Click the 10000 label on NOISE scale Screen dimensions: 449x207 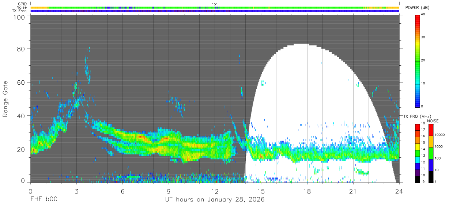click(440, 135)
